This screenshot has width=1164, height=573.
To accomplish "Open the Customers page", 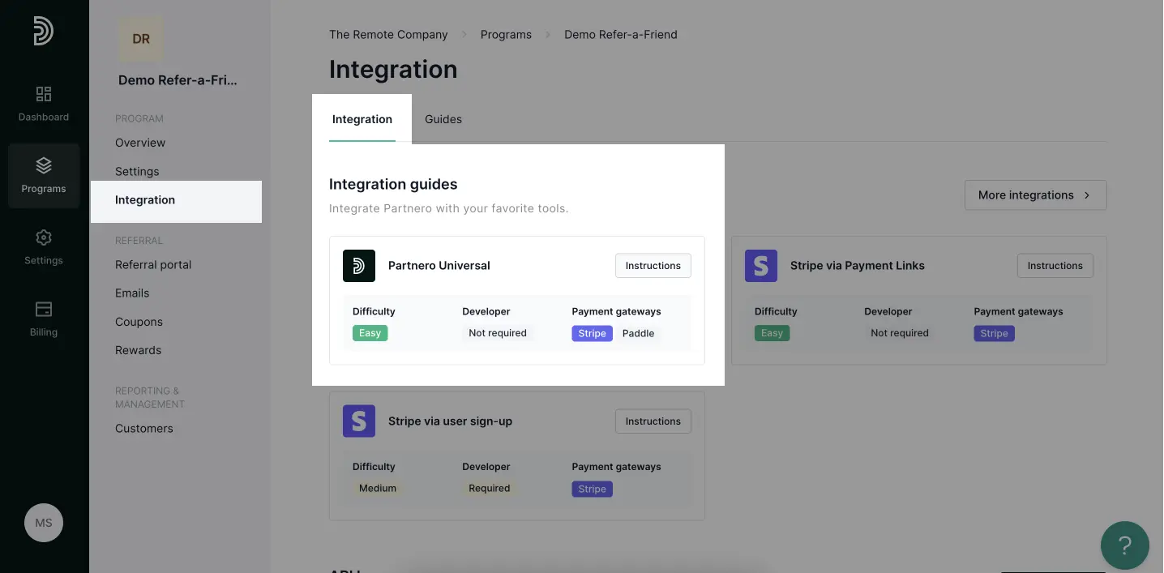I will click(144, 429).
